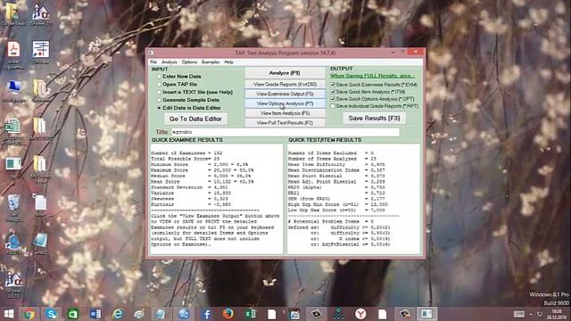571x321 pixels.
Task: Click the TAP window title bar icon
Action: click(151, 53)
